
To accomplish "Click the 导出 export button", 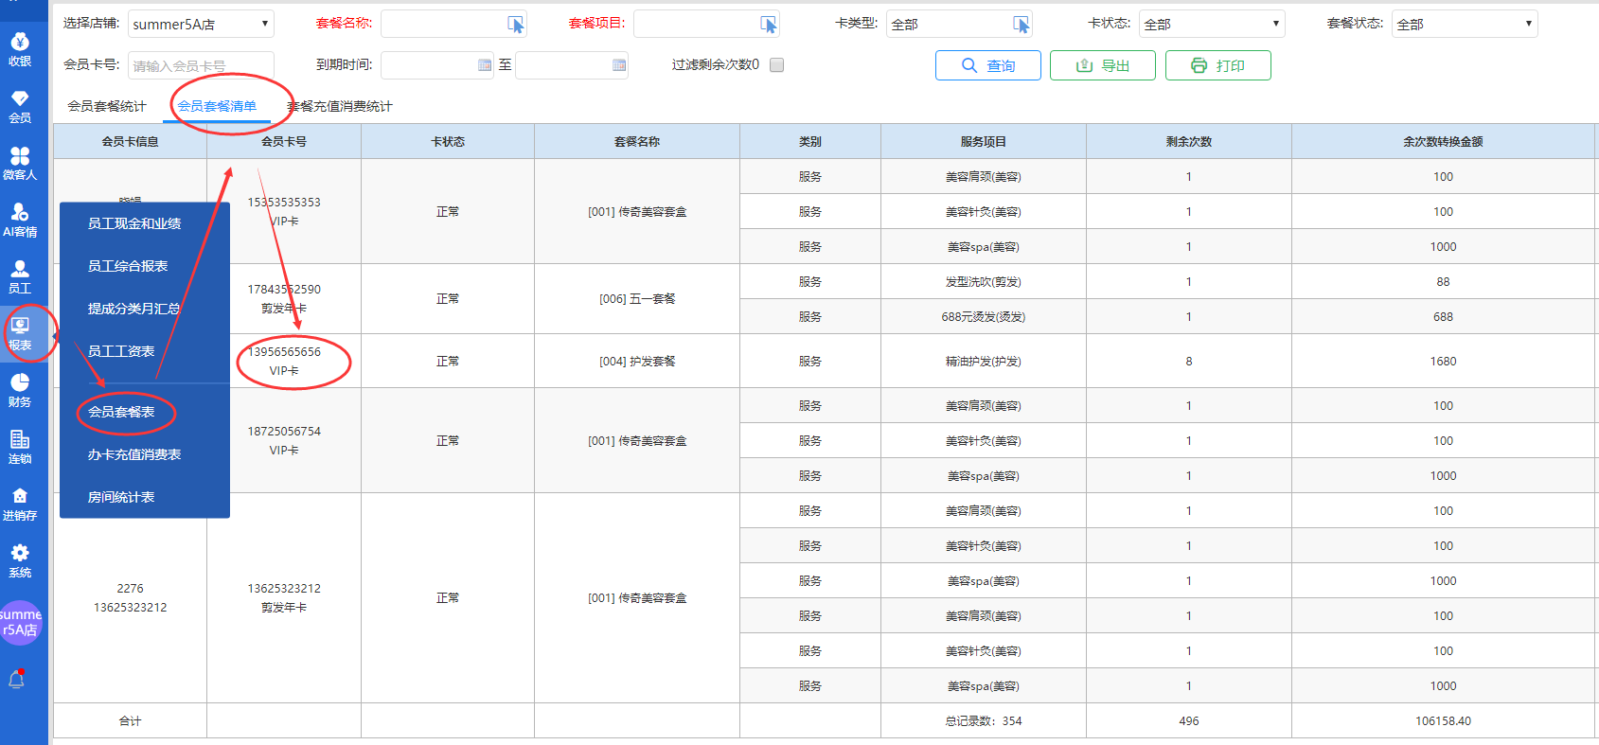I will pyautogui.click(x=1103, y=65).
